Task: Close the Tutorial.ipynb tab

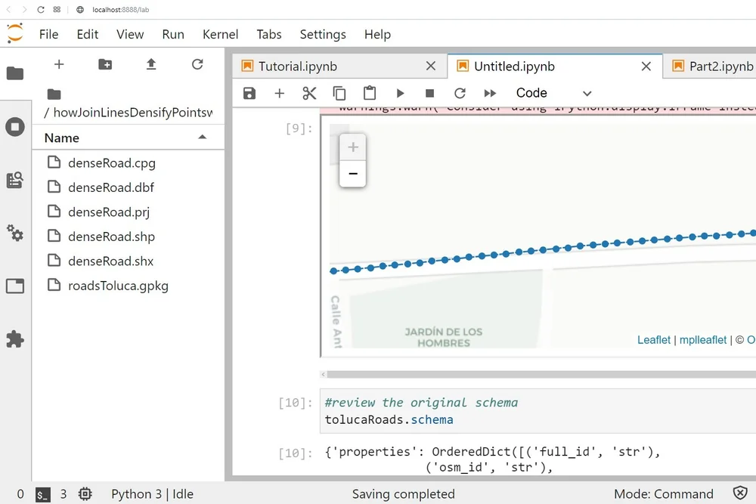Action: coord(431,66)
